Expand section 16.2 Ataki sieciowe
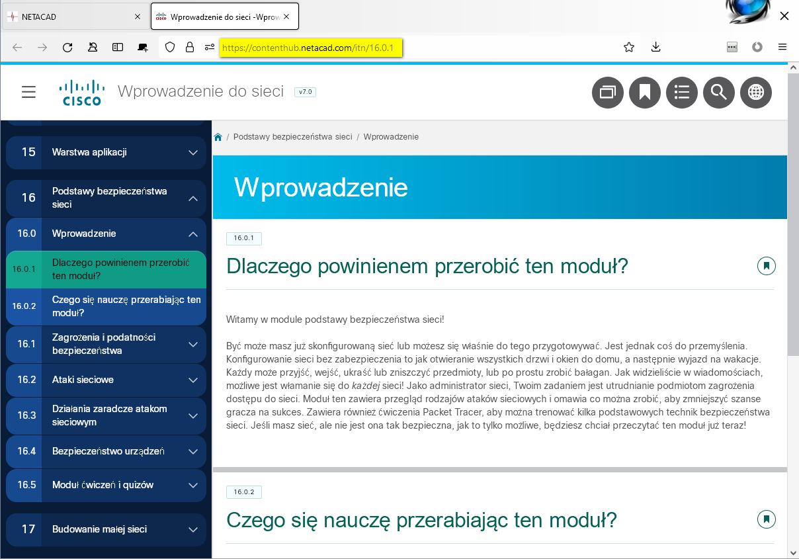The image size is (799, 559). pyautogui.click(x=193, y=380)
